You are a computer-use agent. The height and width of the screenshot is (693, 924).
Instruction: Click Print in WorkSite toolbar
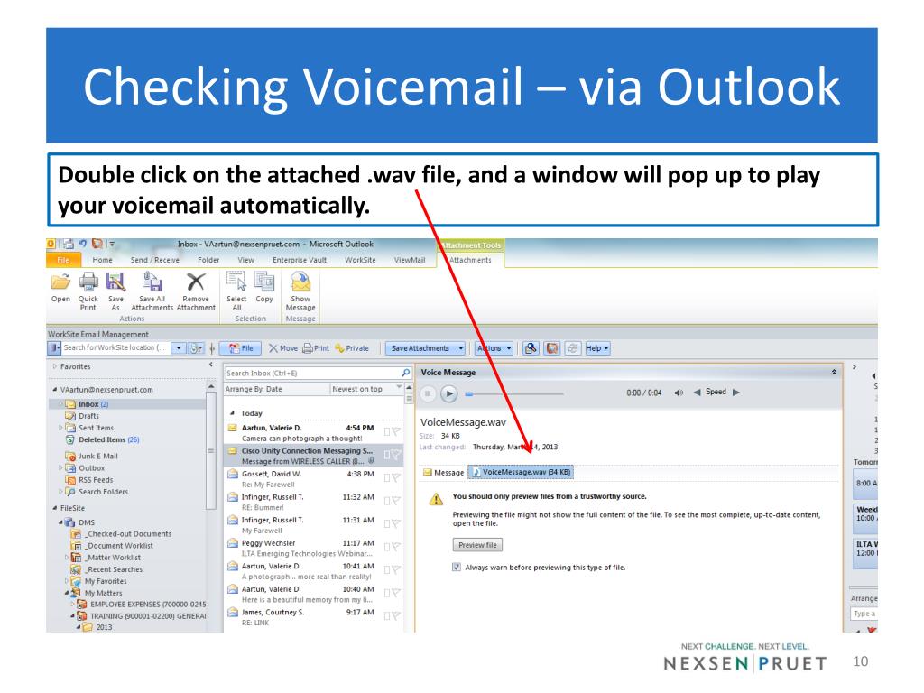click(x=315, y=348)
